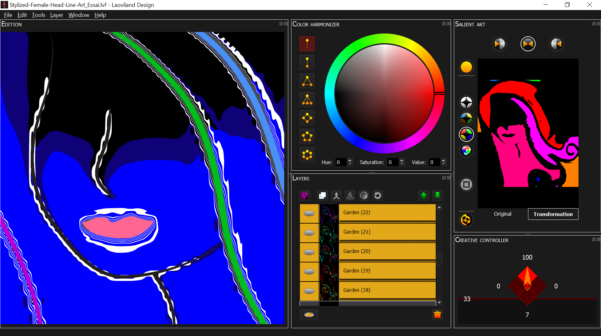Viewport: 601px width, 336px height.
Task: Select the white four-point star icon
Action: pyautogui.click(x=466, y=102)
